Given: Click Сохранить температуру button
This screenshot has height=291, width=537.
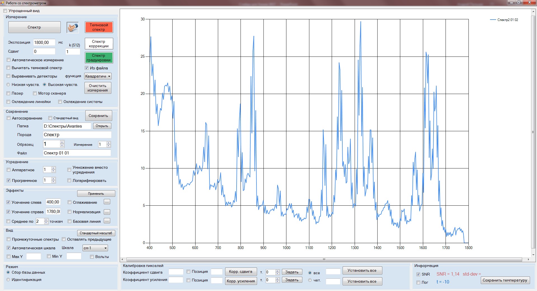Looking at the screenshot, I should point(505,280).
